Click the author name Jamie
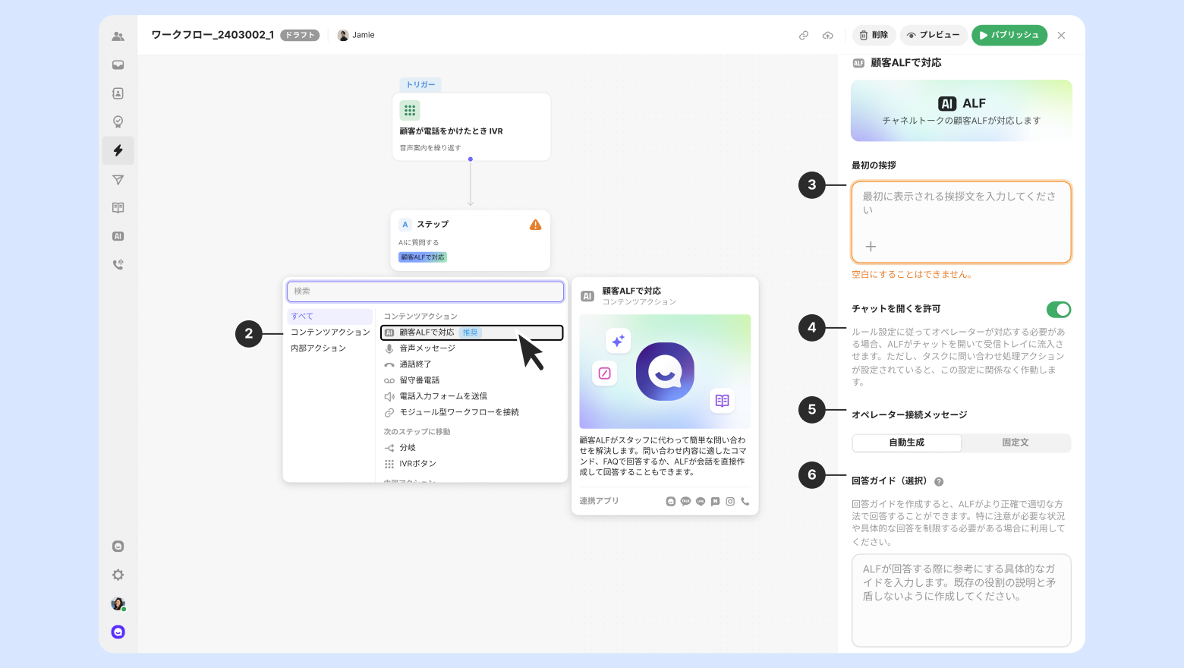 [x=364, y=35]
